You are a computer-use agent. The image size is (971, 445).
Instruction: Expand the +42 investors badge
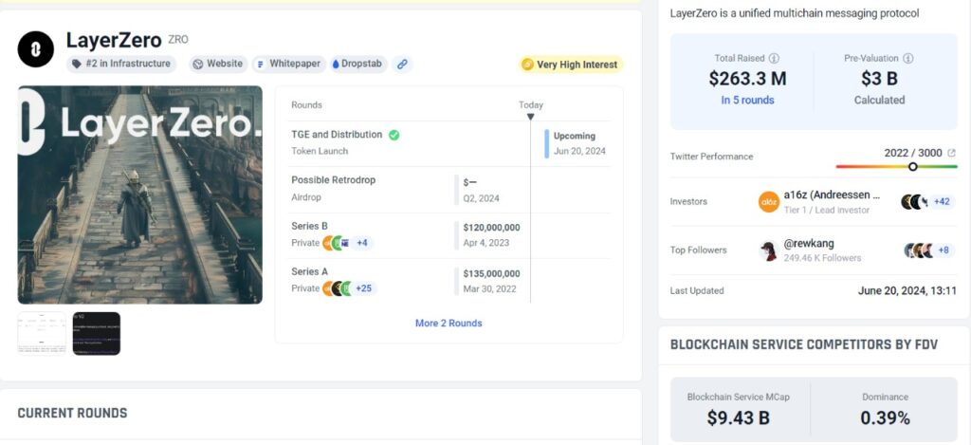pos(942,201)
